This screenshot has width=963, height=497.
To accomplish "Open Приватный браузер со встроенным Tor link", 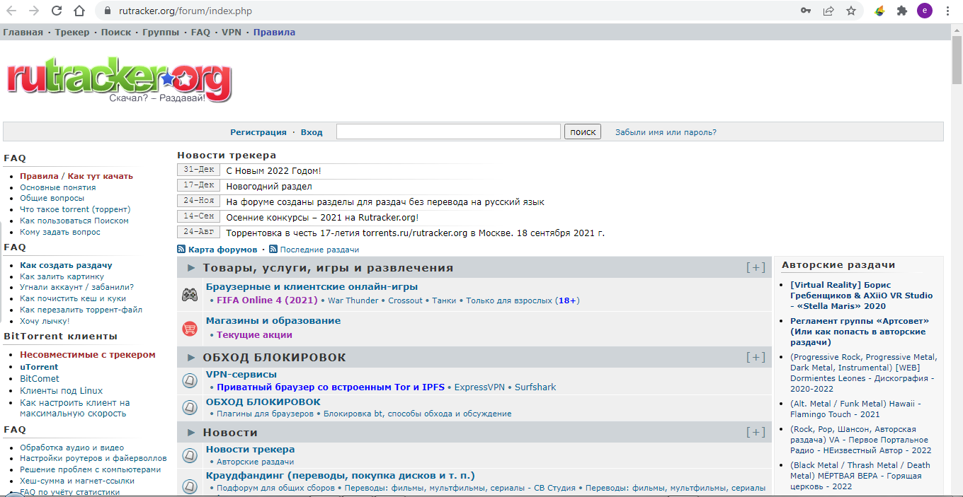I will pyautogui.click(x=331, y=387).
